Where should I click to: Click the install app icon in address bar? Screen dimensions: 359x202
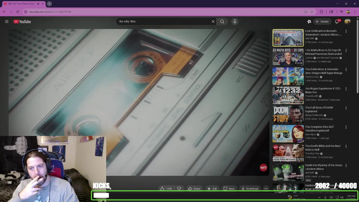[x=306, y=12]
